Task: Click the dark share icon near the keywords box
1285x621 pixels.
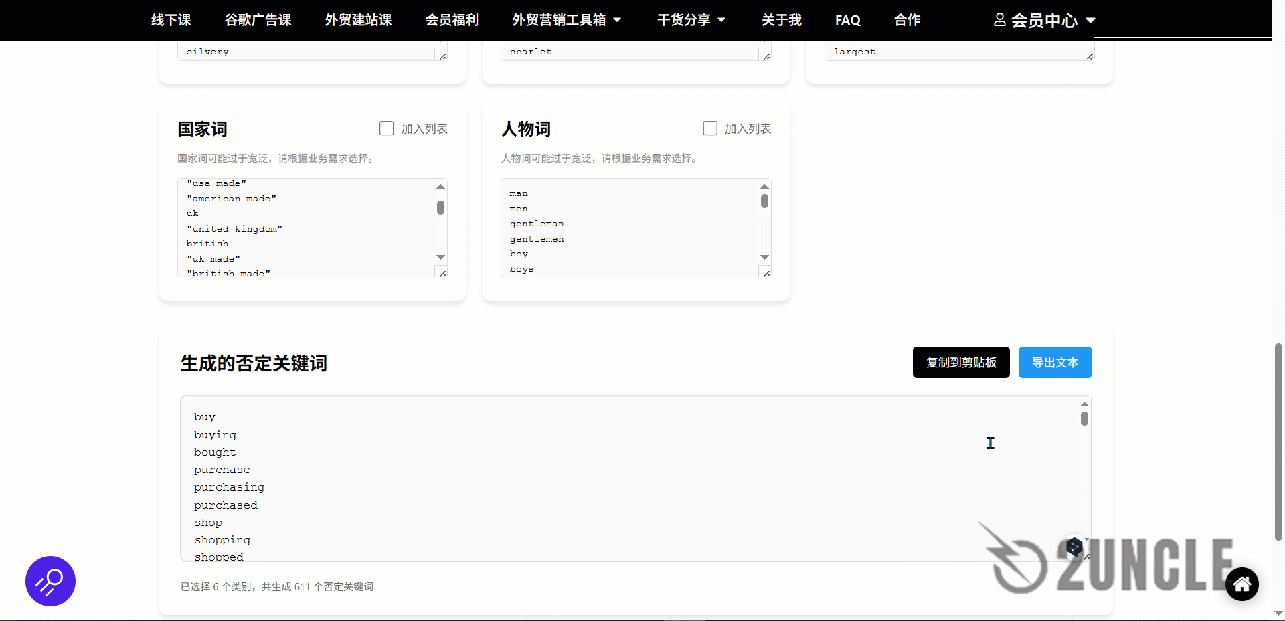Action: (1074, 547)
